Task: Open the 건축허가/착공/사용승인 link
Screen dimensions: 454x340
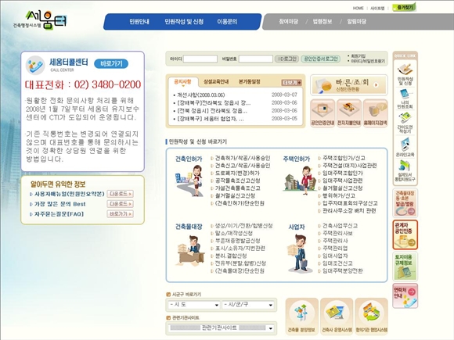Action: pos(243,158)
